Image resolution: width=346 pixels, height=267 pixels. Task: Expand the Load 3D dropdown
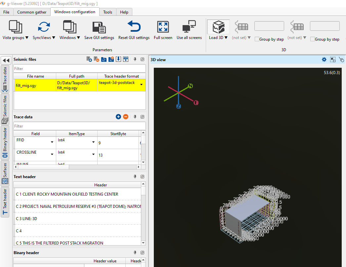[x=218, y=38]
